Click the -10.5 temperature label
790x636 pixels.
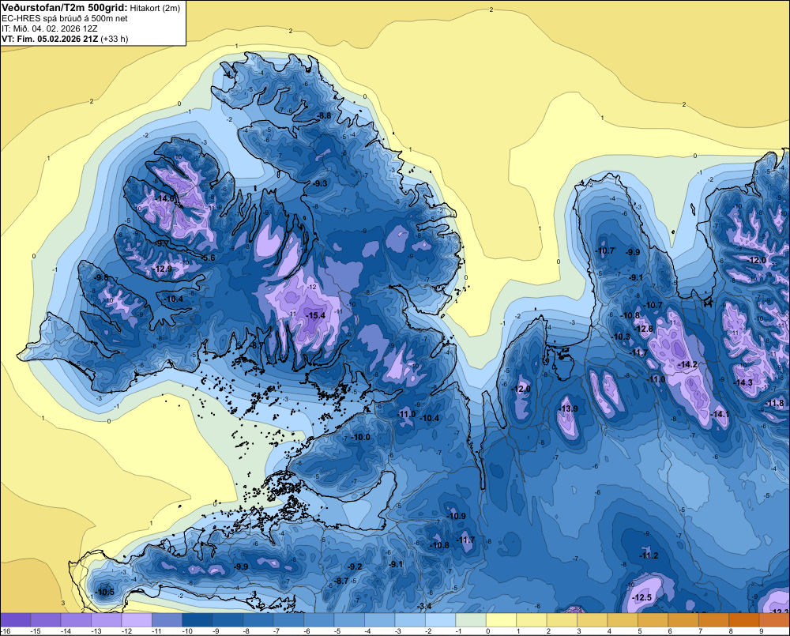[x=105, y=592]
